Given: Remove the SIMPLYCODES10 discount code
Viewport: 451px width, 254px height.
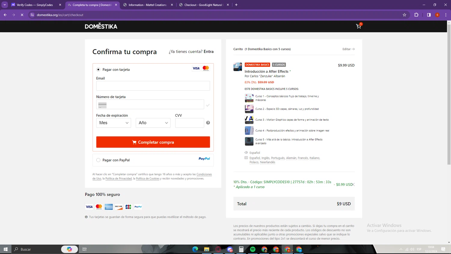Looking at the screenshot, I should (x=354, y=184).
